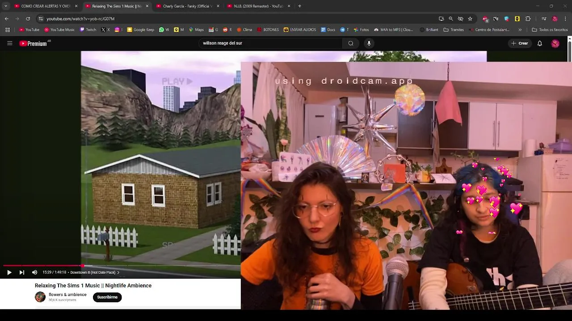Viewport: 572px width, 321px height.
Task: Open the Reddit bookmark
Action: click(227, 30)
